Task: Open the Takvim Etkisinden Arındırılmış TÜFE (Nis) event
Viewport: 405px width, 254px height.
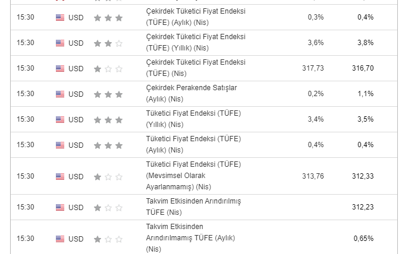Action: pos(193,207)
